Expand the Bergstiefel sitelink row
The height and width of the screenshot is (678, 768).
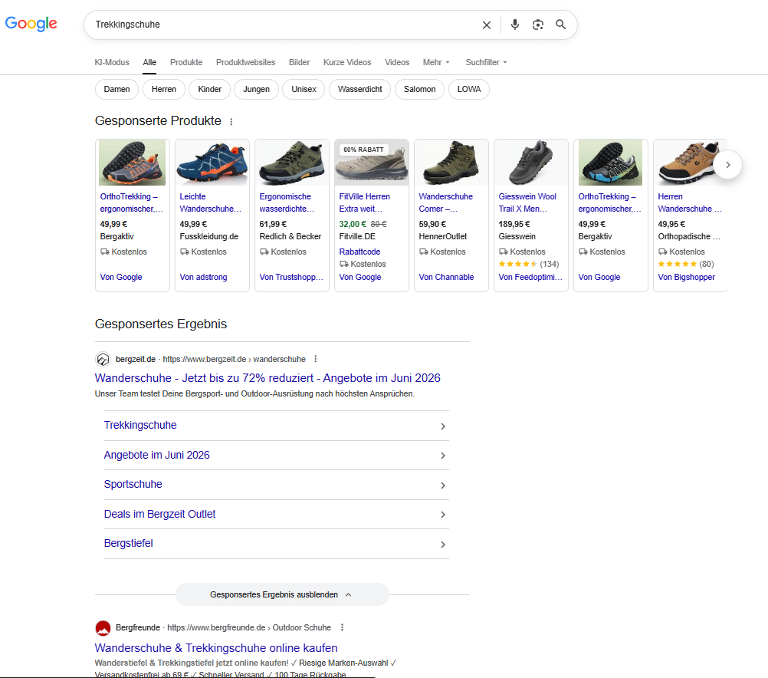click(276, 544)
